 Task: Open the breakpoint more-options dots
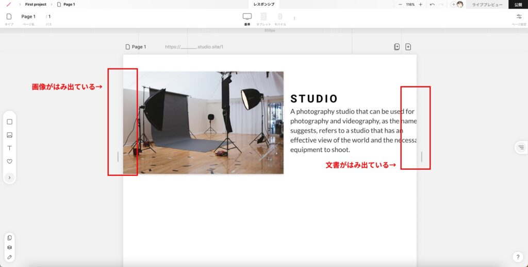(x=294, y=19)
